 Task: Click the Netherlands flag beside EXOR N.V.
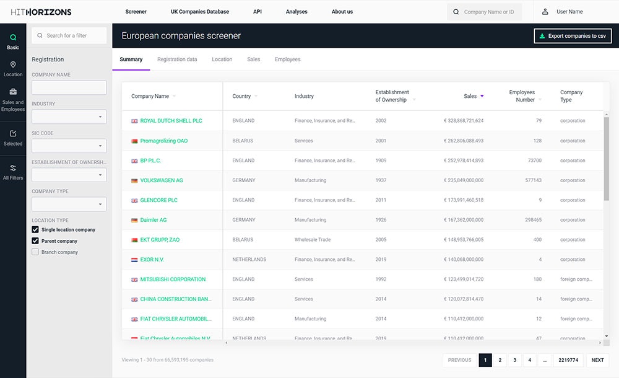pos(134,260)
